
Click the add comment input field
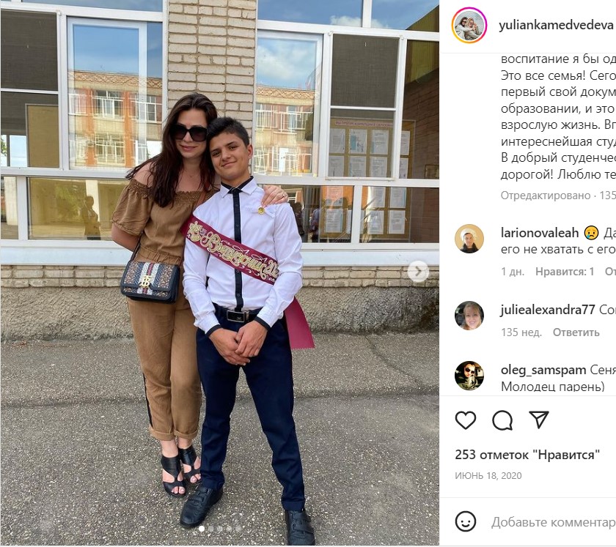pyautogui.click(x=553, y=522)
